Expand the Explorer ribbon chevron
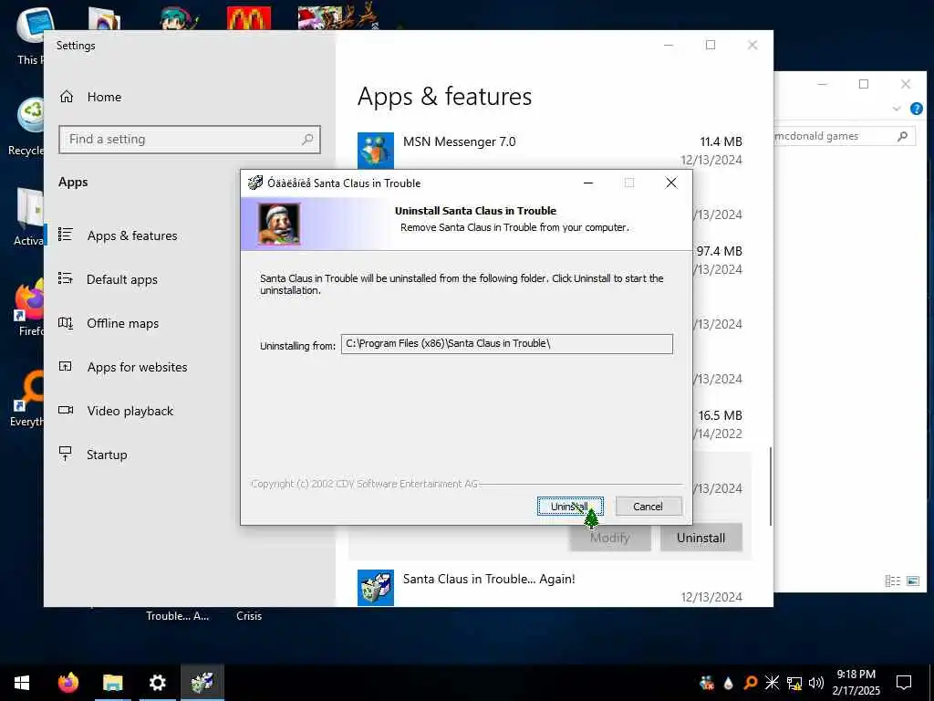 [x=897, y=109]
